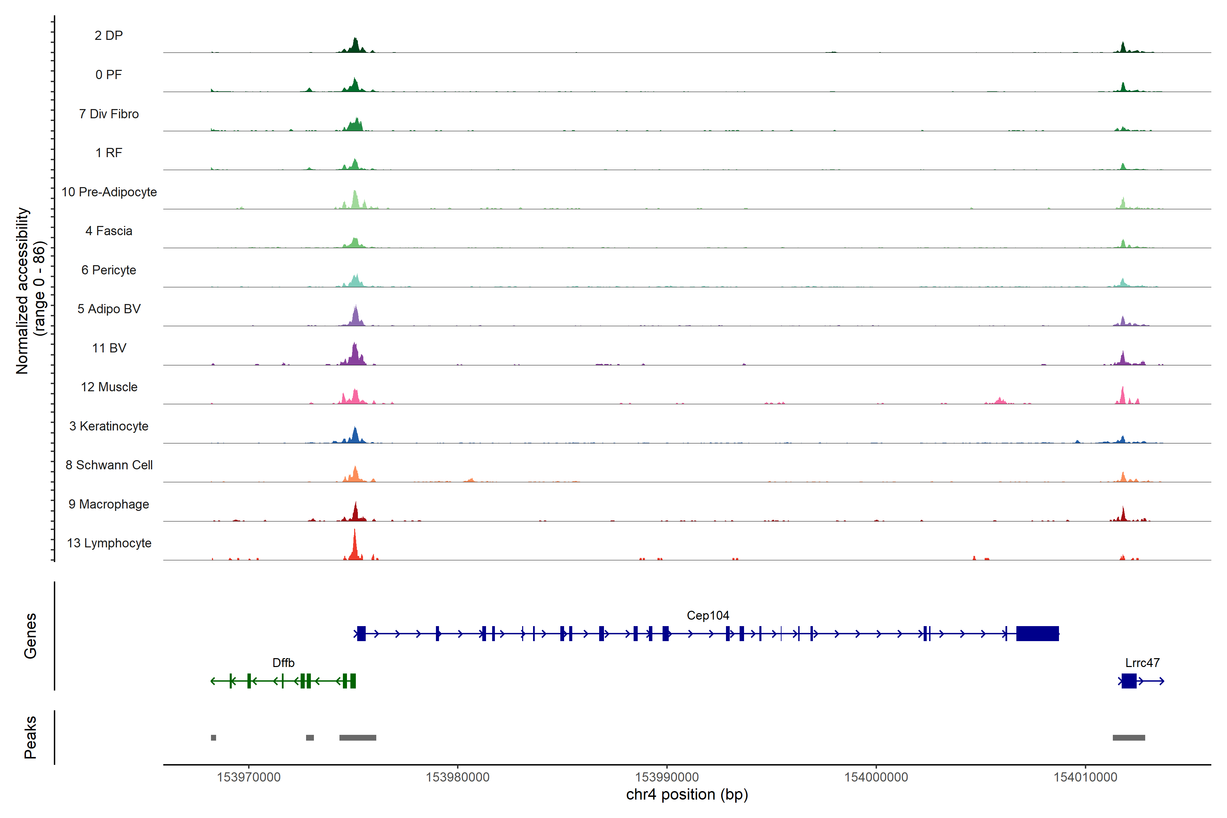
Task: Click the Dffb gene label
Action: pos(283,663)
